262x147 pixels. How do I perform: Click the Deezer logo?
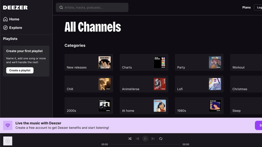coord(15,7)
